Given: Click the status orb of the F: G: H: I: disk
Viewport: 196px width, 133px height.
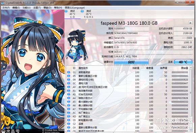Looking at the screenshot, I should pos(82,12).
